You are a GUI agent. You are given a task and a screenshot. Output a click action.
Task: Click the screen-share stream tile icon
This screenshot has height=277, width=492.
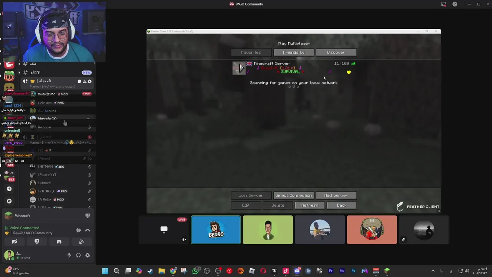click(x=164, y=230)
